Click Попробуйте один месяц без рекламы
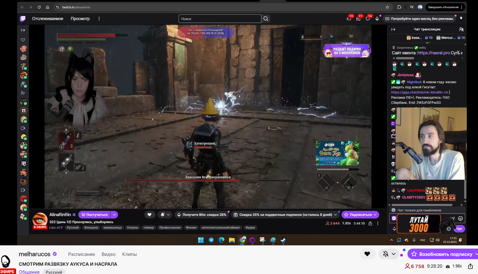 coord(419,19)
